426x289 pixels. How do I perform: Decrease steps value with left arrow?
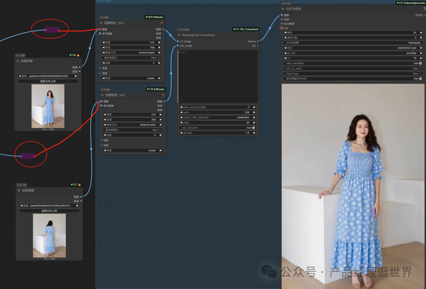[181, 123]
